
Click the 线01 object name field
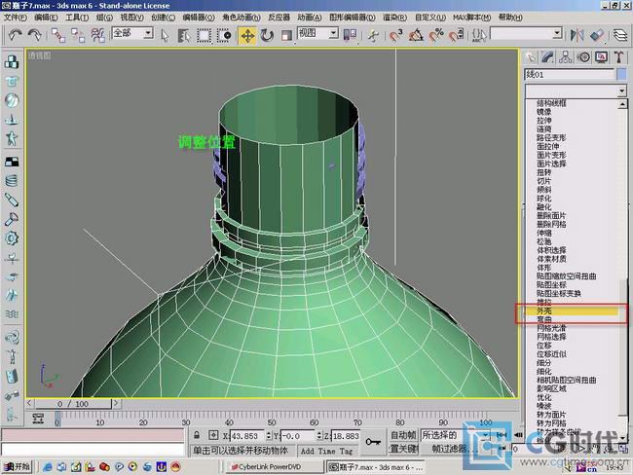(x=570, y=74)
